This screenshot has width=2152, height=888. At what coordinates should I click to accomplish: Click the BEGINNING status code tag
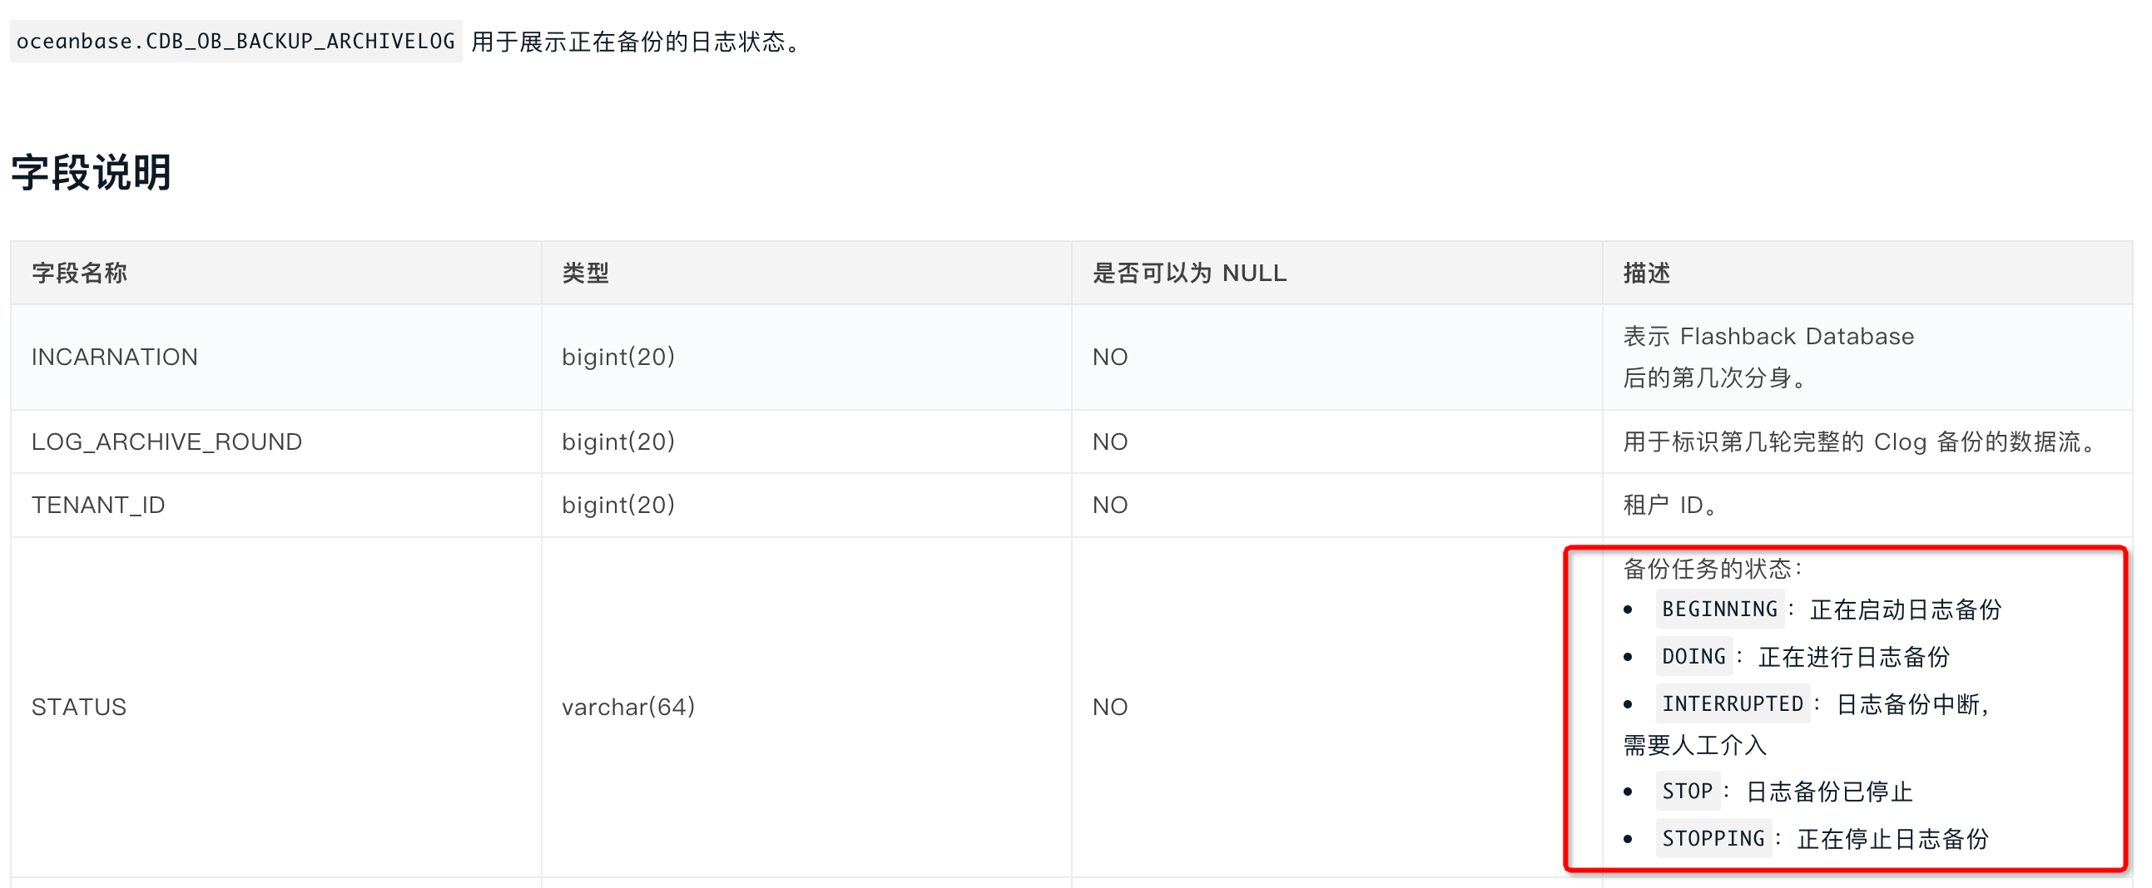coord(1719,609)
